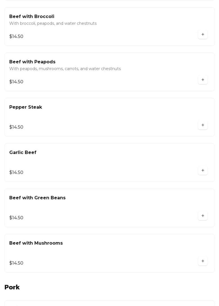Add Beef with Mushrooms via plus icon
This screenshot has height=306, width=219.
click(203, 261)
